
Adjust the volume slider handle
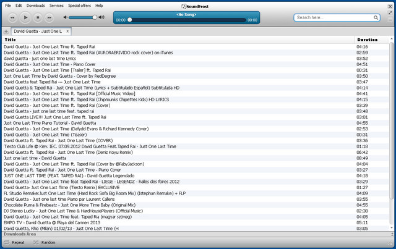(x=95, y=17)
